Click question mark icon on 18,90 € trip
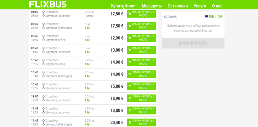The height and width of the screenshot is (127, 258). pyautogui.click(x=88, y=100)
